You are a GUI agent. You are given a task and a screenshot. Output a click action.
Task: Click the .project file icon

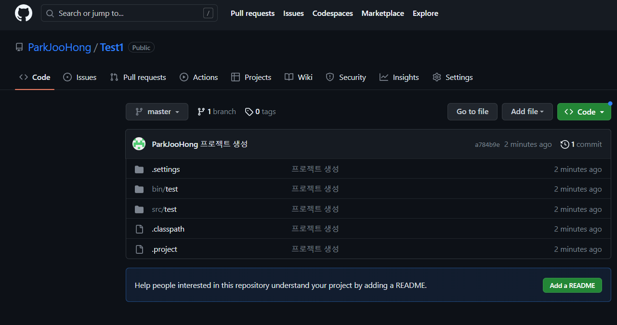(139, 249)
